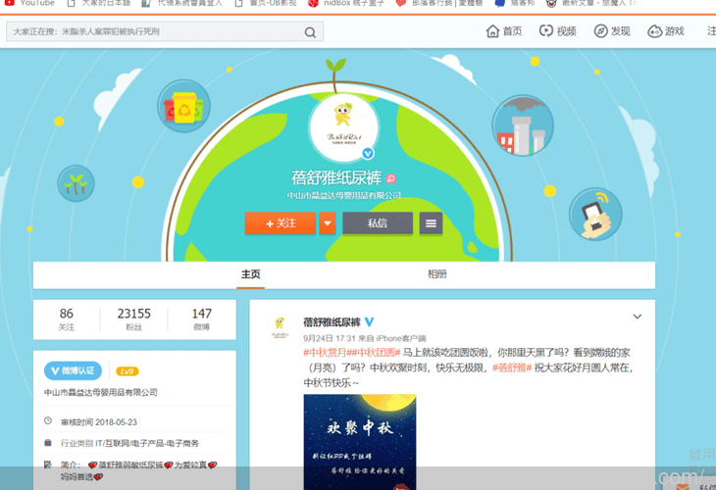The image size is (716, 490).
Task: Click the pink badge next to 蓓舒雅纸尿裤 title
Action: [391, 178]
